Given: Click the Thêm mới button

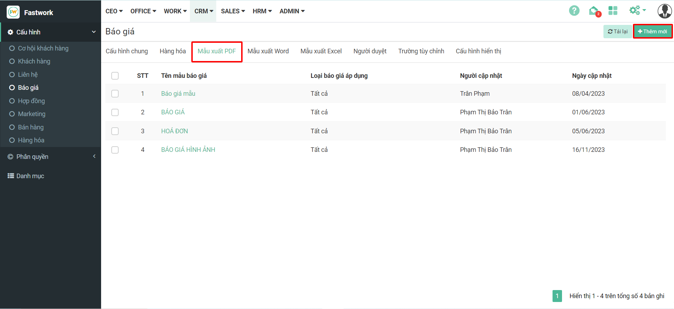Looking at the screenshot, I should (652, 32).
